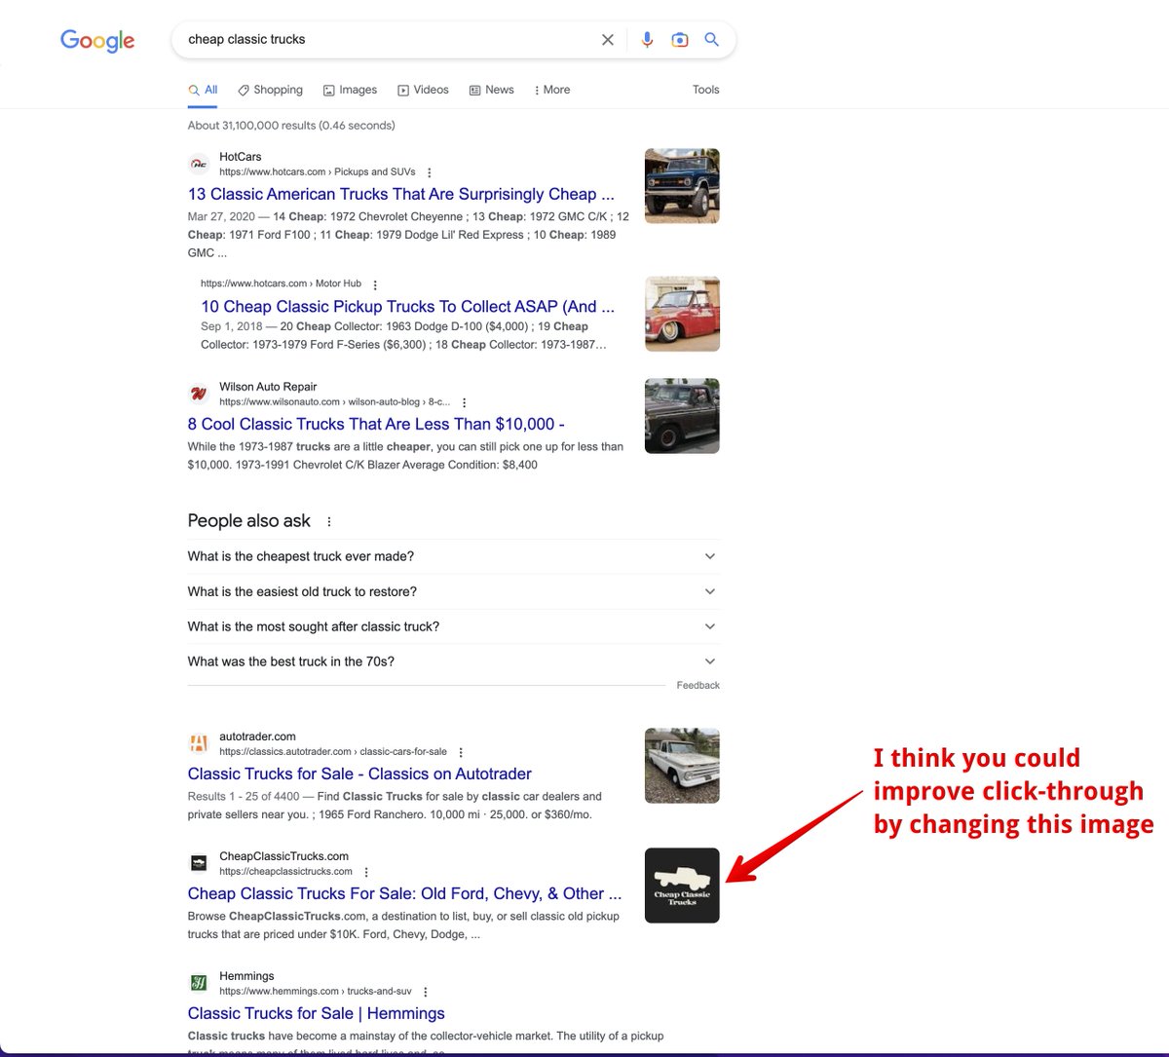This screenshot has width=1169, height=1057.
Task: Click the Cheap Classic Trucks logo thumbnail
Action: (x=682, y=886)
